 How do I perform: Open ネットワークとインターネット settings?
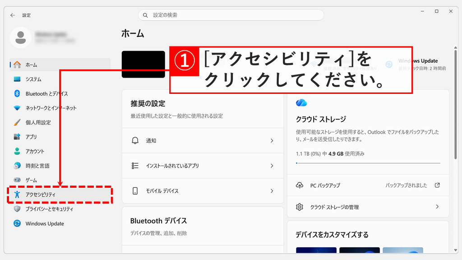60,108
